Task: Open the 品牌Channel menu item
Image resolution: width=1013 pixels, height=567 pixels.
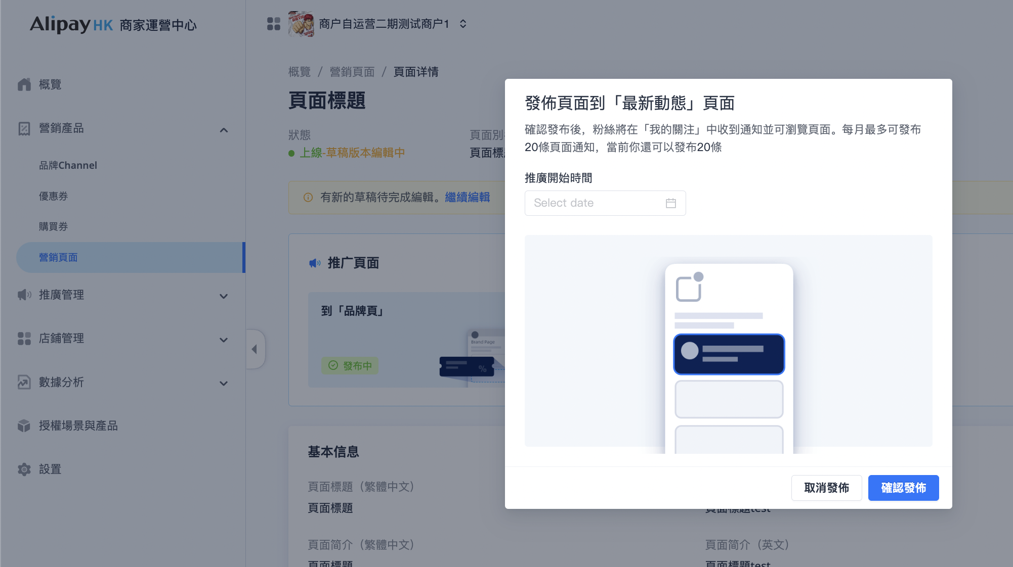Action: pyautogui.click(x=68, y=165)
